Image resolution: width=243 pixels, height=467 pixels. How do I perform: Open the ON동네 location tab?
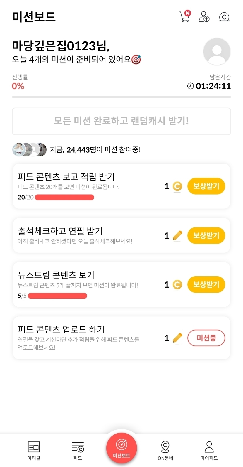[x=165, y=451]
